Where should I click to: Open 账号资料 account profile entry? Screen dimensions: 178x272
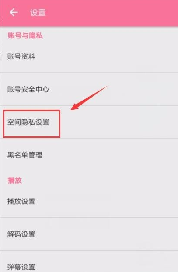[x=89, y=56]
